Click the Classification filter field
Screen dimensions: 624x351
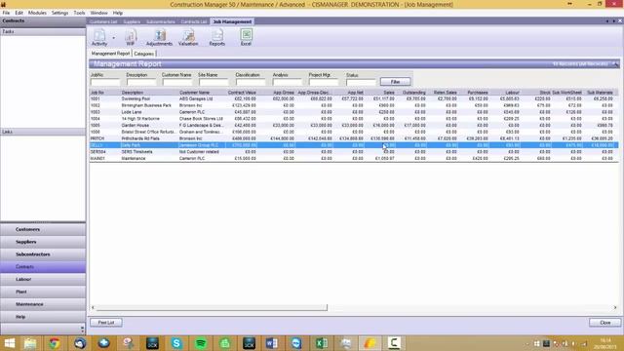coord(251,82)
